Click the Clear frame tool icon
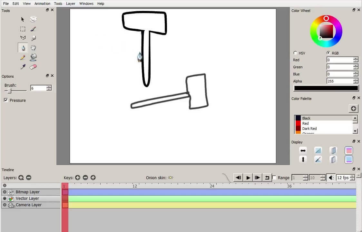 click(x=33, y=19)
